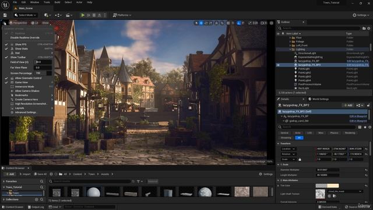Collapse the Lighting folder in Outliner
The height and width of the screenshot is (210, 373).
(x=290, y=49)
